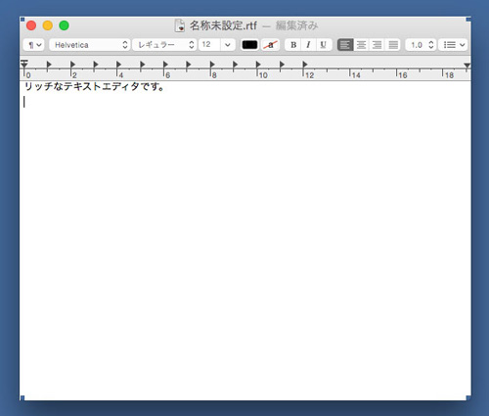Open the list bullets and numbering menu
Viewport: 489px width, 416px height.
point(453,45)
